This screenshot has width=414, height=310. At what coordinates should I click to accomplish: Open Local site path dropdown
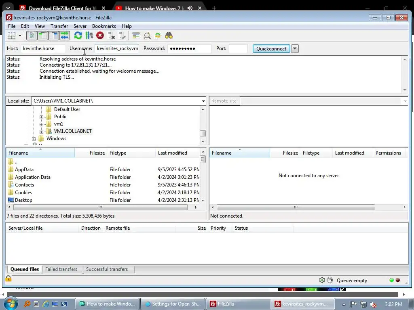tap(203, 101)
